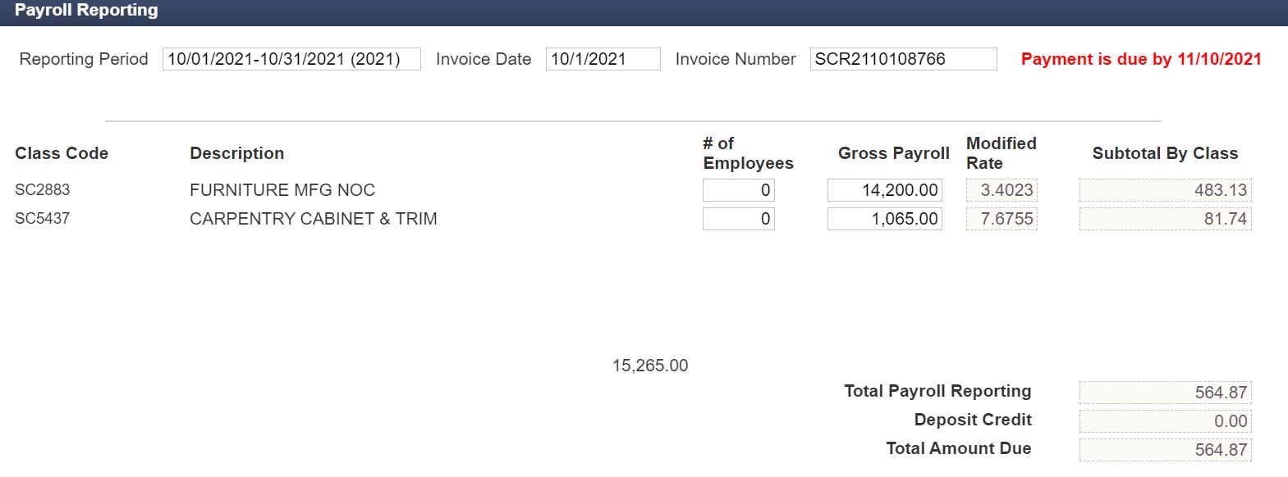This screenshot has width=1288, height=477.
Task: Click the total payroll 15,265.00 figure
Action: pyautogui.click(x=650, y=366)
